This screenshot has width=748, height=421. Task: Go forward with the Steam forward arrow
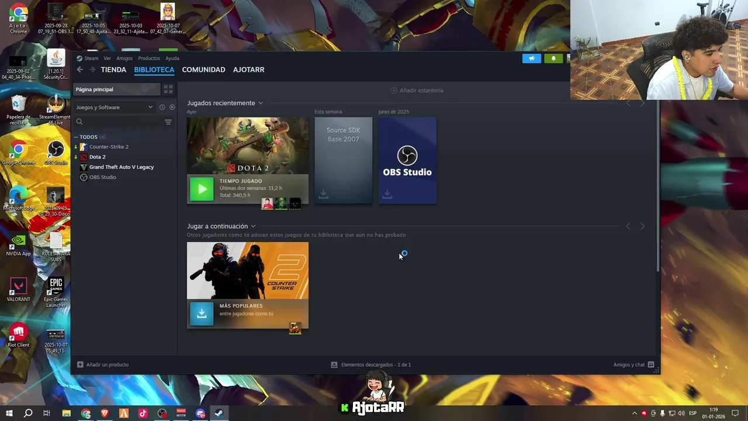click(x=92, y=70)
